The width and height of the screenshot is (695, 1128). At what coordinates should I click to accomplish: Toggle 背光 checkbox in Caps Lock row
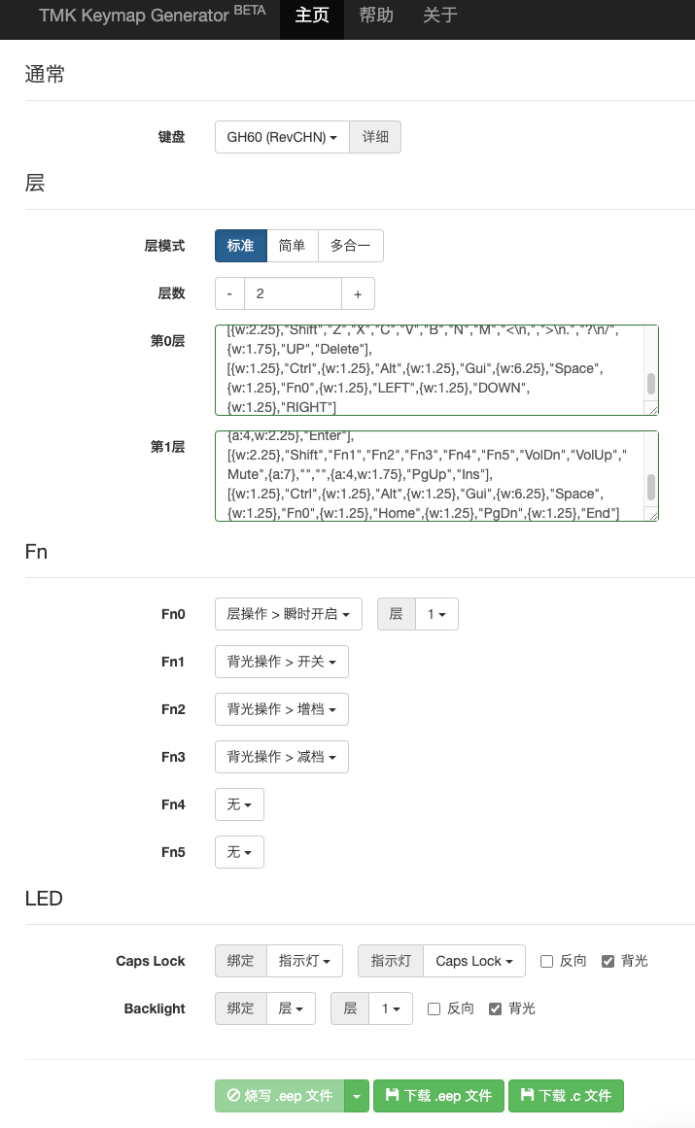[x=608, y=961]
